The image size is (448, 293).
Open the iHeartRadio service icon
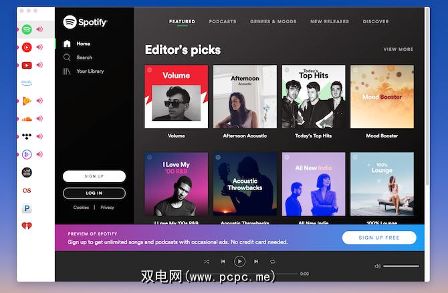tap(27, 226)
